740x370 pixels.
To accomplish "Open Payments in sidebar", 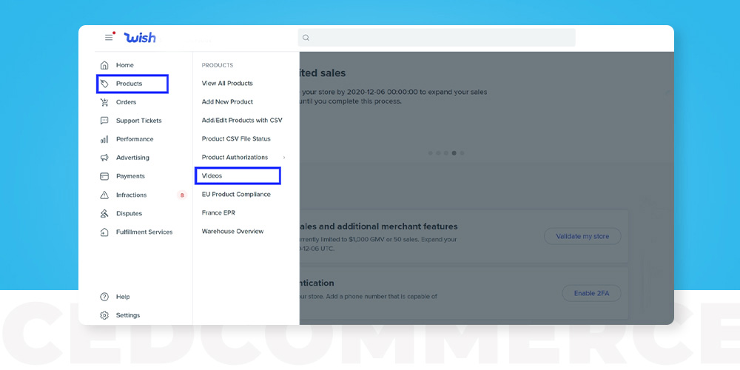I will [x=130, y=176].
